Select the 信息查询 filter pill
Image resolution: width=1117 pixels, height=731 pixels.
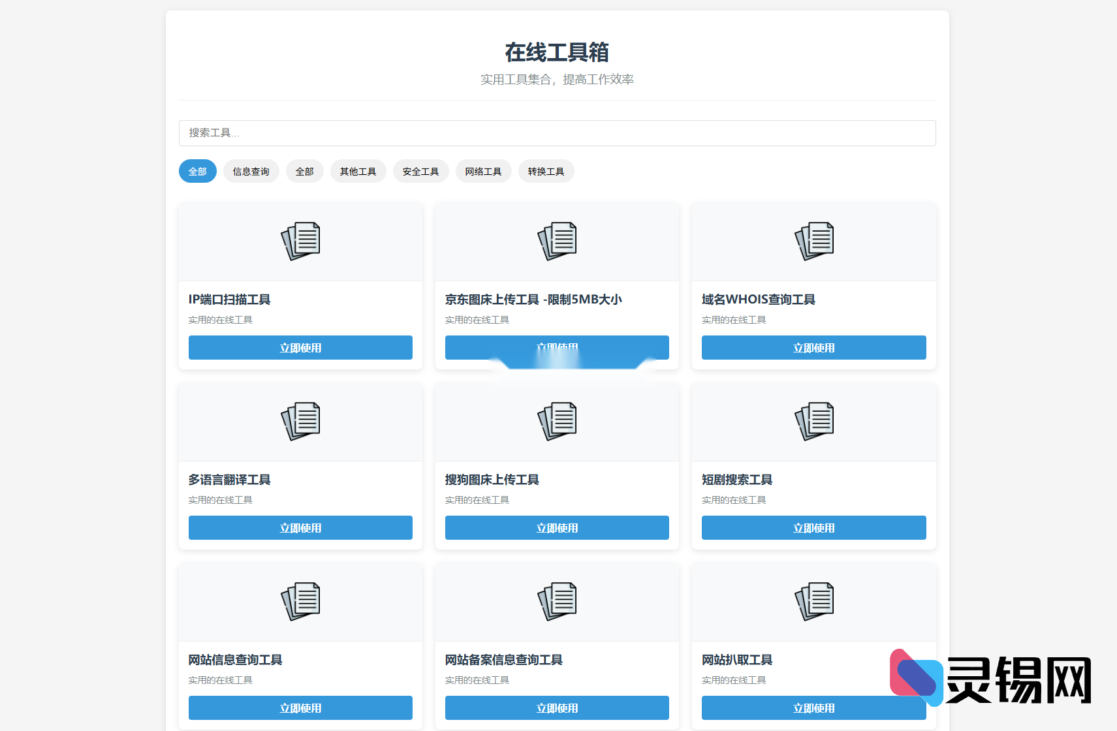[x=251, y=171]
